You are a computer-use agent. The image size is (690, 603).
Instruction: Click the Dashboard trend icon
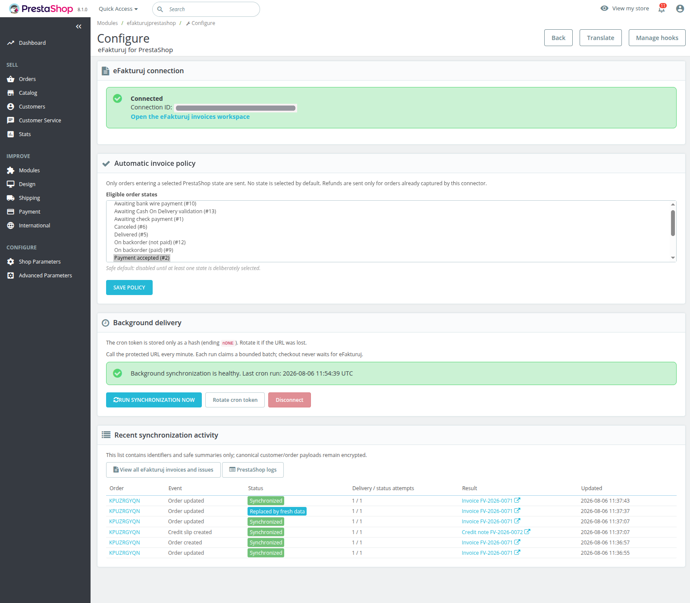(x=11, y=43)
